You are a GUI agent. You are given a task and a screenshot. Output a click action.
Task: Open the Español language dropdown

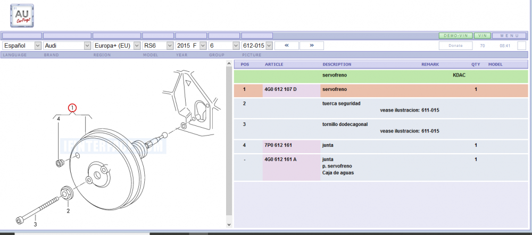pos(22,45)
